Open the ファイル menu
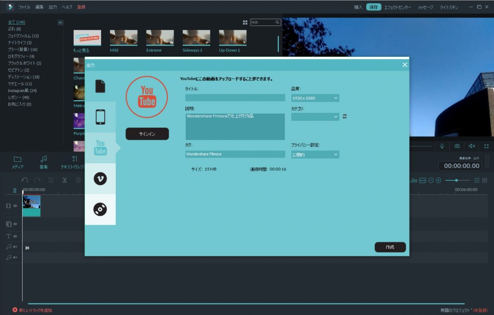Image resolution: width=494 pixels, height=315 pixels. point(24,7)
